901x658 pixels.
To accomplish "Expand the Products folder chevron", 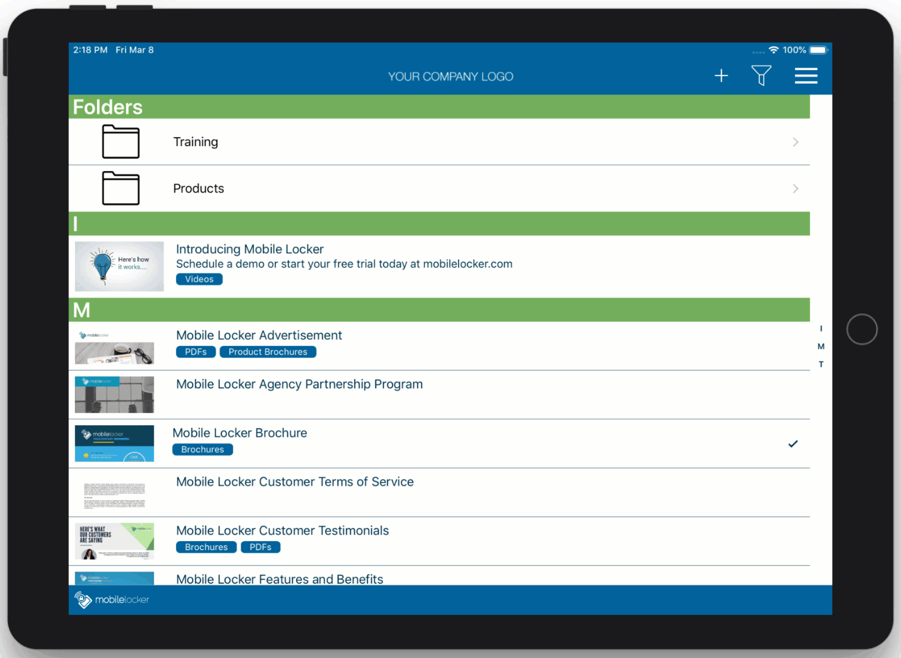I will 796,189.
